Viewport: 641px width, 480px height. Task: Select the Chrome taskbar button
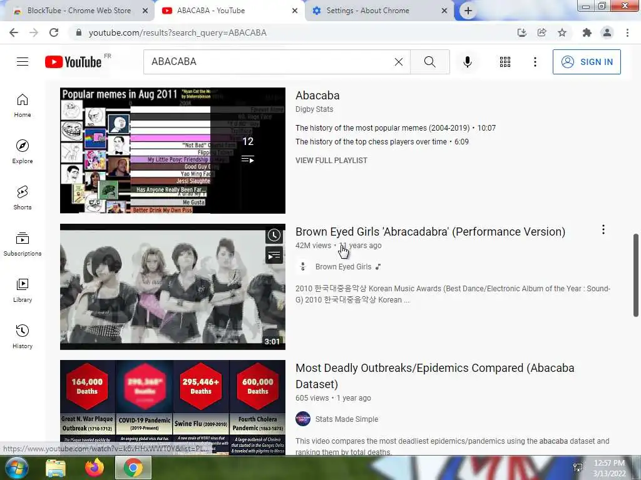pyautogui.click(x=133, y=467)
